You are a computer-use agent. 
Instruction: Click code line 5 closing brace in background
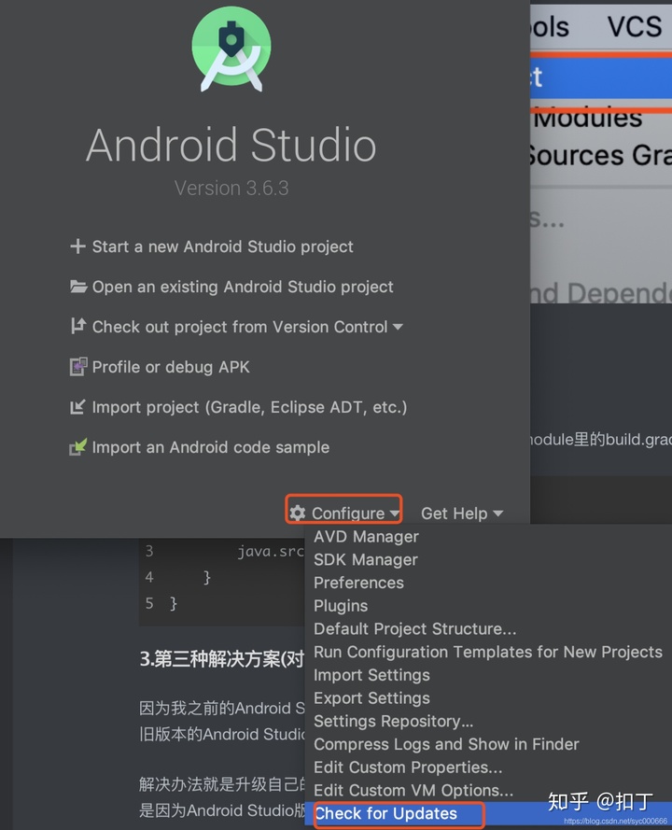[x=173, y=603]
